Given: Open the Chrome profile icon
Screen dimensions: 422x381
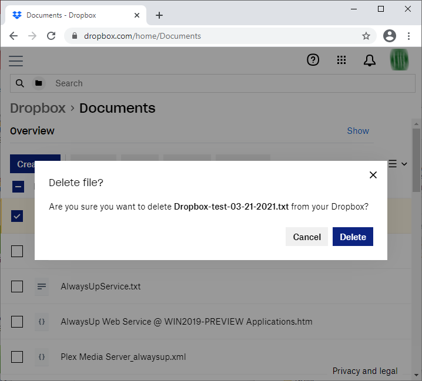Looking at the screenshot, I should click(390, 36).
